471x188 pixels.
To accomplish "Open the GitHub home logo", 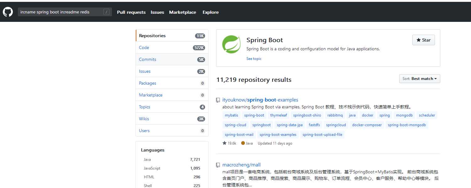I will 8,12.
